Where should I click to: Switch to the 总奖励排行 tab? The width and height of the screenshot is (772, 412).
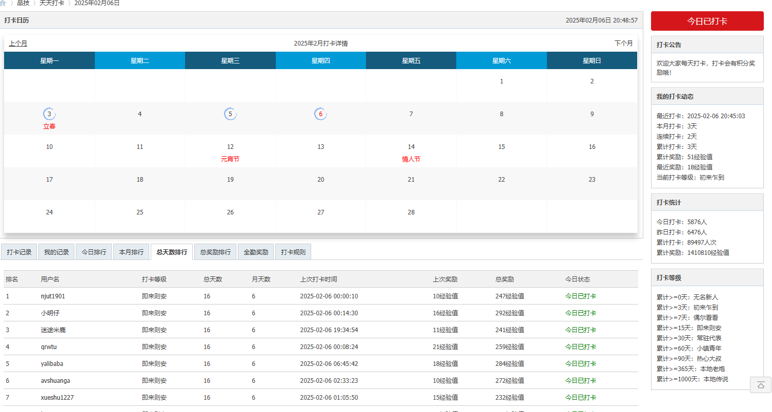(x=215, y=252)
